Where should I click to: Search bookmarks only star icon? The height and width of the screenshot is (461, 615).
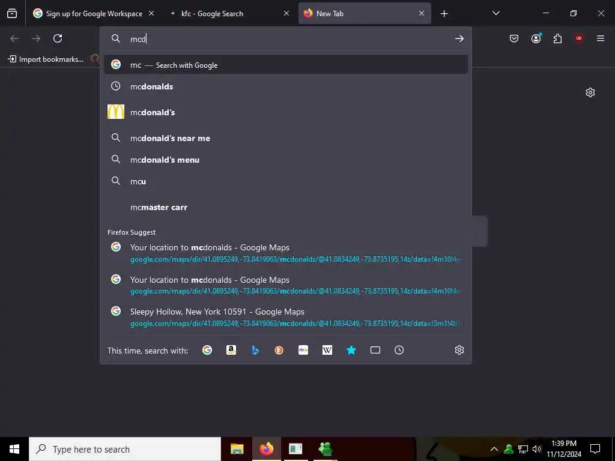point(351,350)
